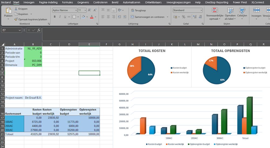This screenshot has height=148, width=270.
Task: Click the E7 Name Box field
Action: pos(10,30)
